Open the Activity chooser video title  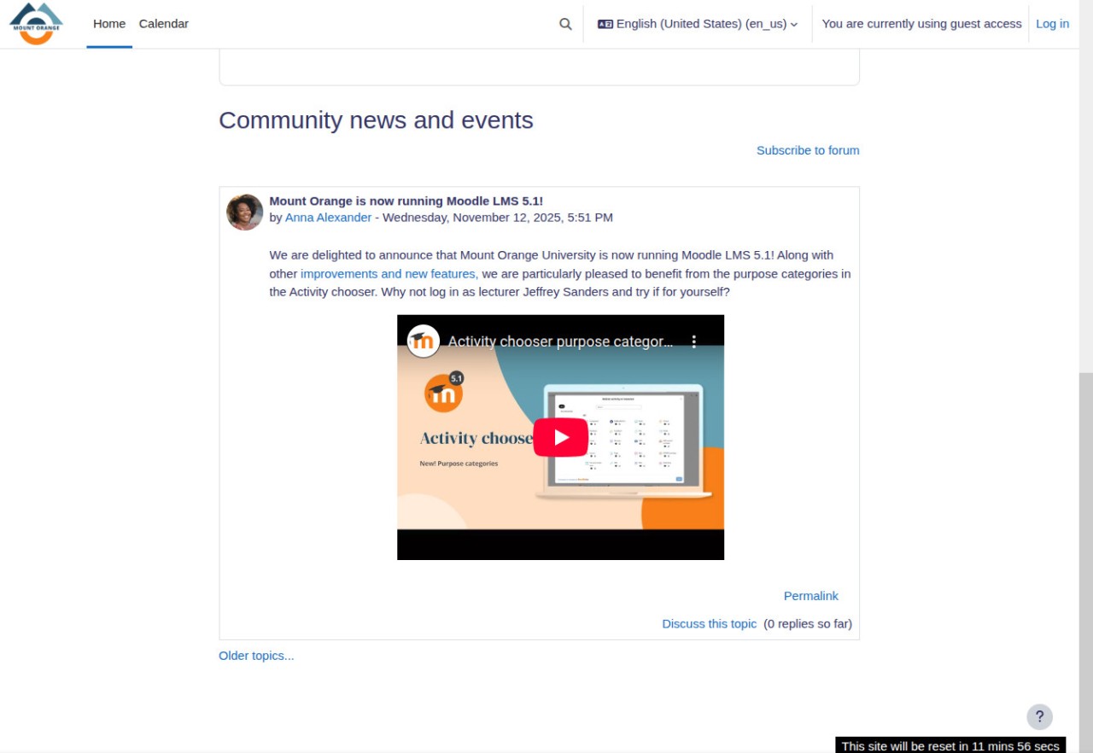(x=560, y=341)
